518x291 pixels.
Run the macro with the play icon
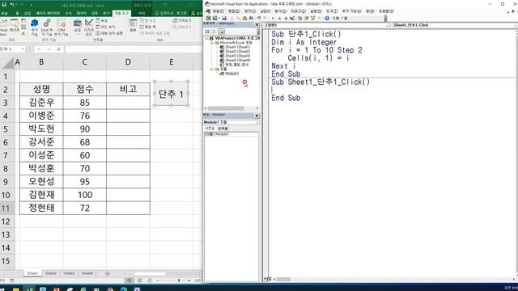[x=273, y=18]
